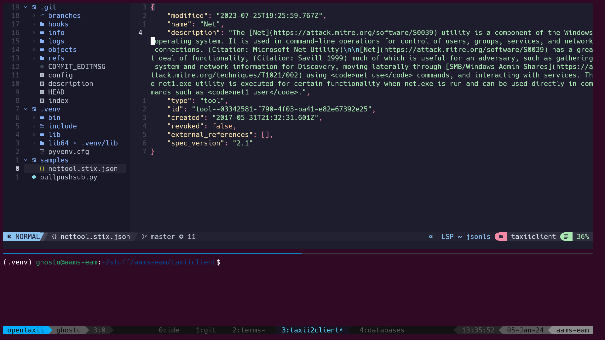Click the 36% scroll position indicator
Screen dimensions: 605x340
coord(583,236)
